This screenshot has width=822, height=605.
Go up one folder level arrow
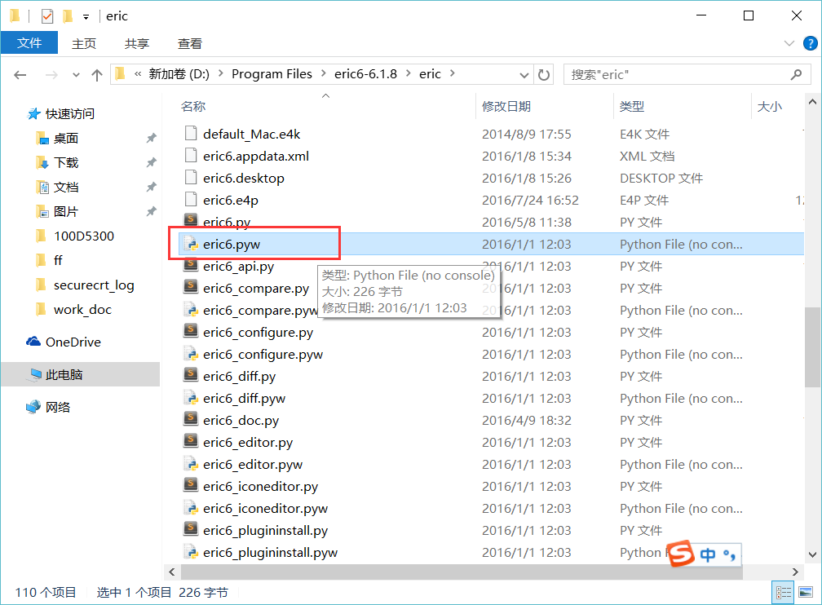pyautogui.click(x=97, y=75)
